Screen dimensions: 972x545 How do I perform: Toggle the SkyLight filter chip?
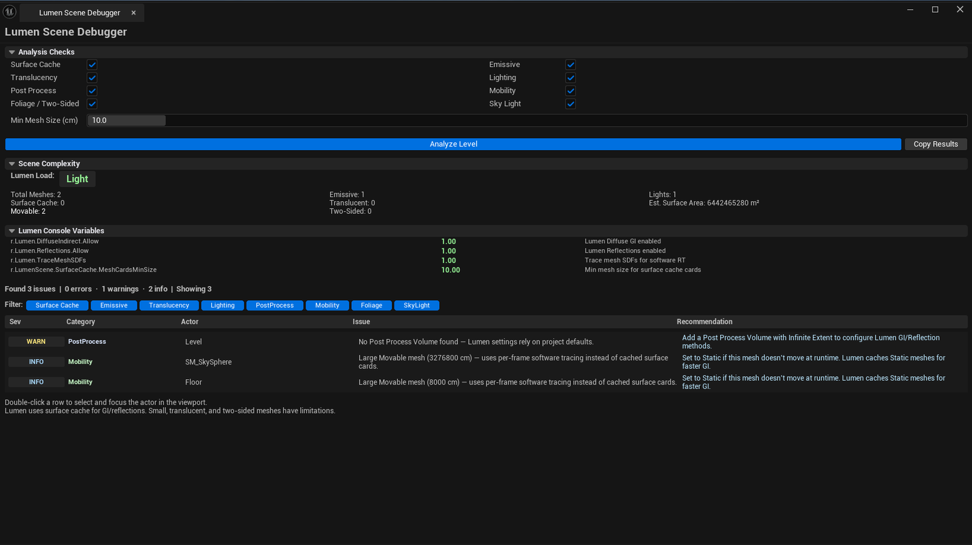point(417,306)
